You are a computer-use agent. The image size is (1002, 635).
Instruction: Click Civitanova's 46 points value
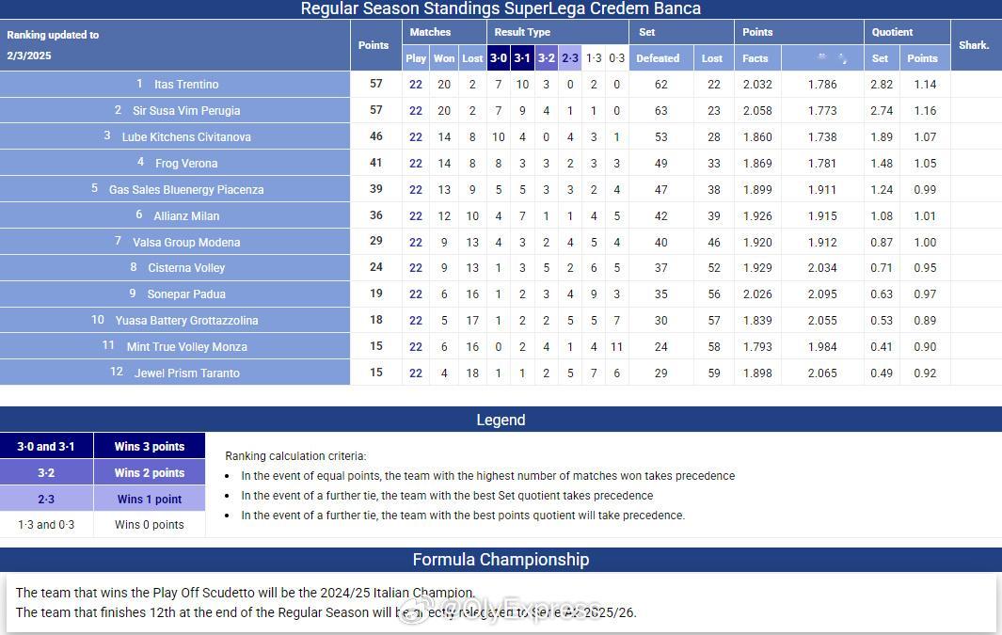[376, 136]
